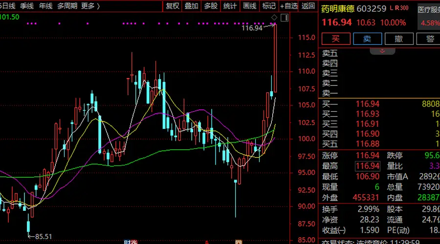Select the 多周期 tab
This screenshot has height=244, width=440.
67,6
